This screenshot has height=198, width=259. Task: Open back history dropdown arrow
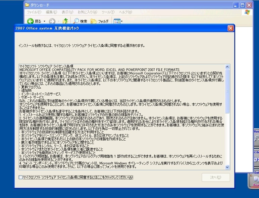coord(44,21)
